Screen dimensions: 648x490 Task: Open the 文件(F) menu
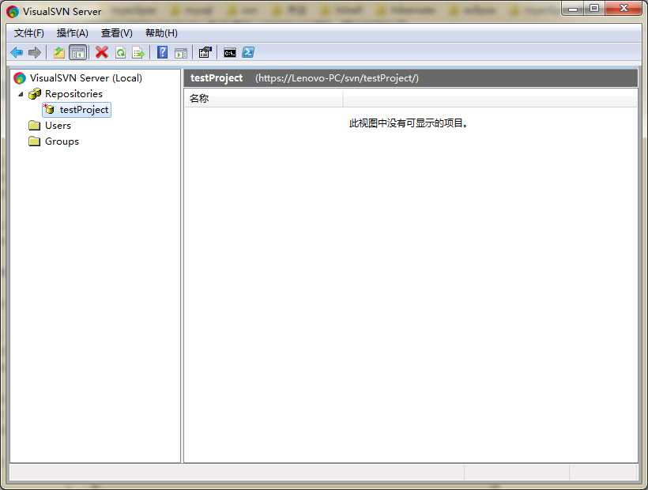coord(29,33)
